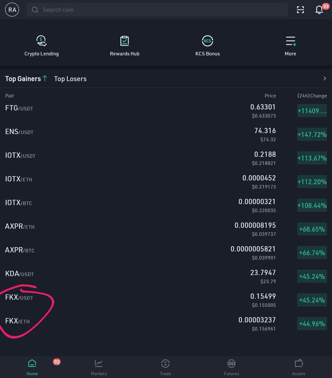Open the Futures trading section
332x378 pixels.
(231, 367)
